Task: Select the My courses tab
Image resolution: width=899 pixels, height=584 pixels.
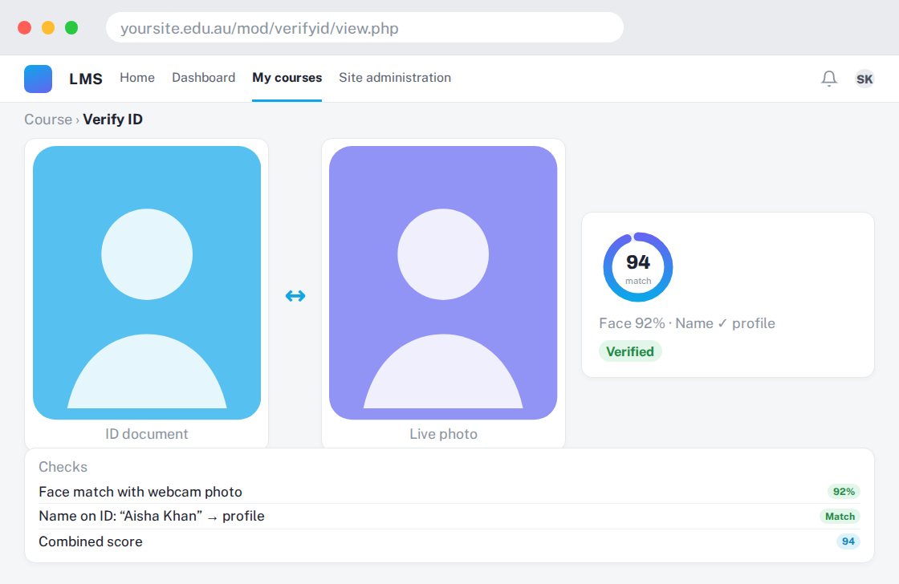Action: tap(287, 77)
